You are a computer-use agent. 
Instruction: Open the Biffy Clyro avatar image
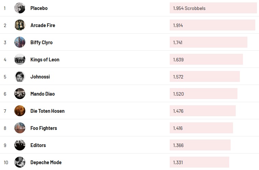pos(20,42)
